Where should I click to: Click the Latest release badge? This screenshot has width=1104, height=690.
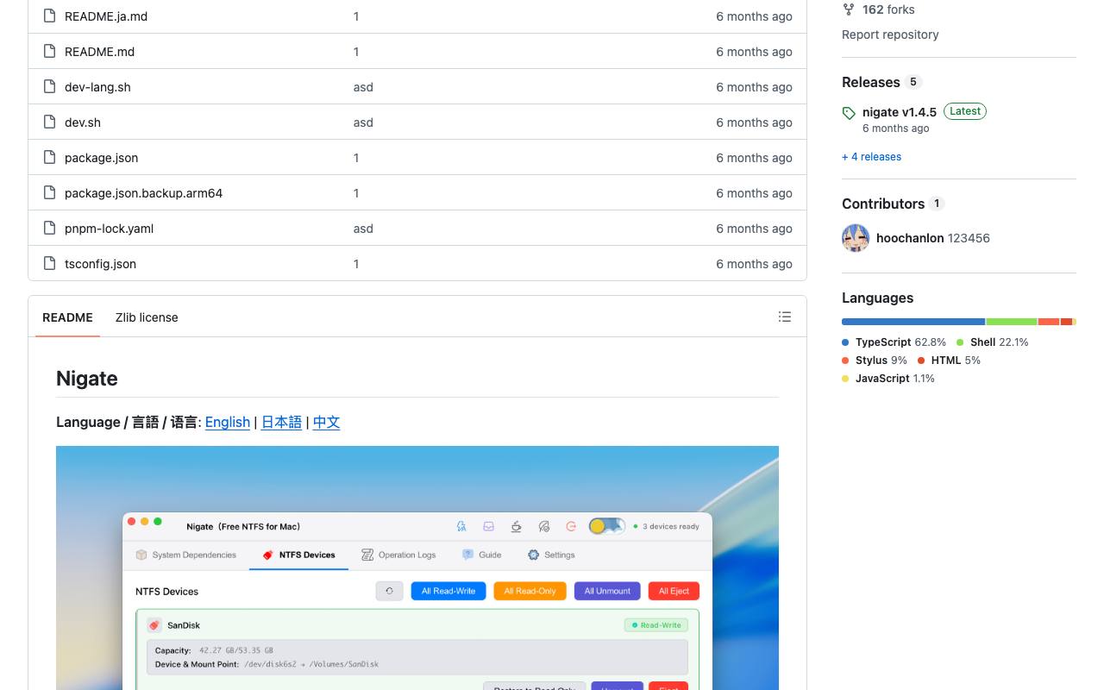(x=965, y=111)
